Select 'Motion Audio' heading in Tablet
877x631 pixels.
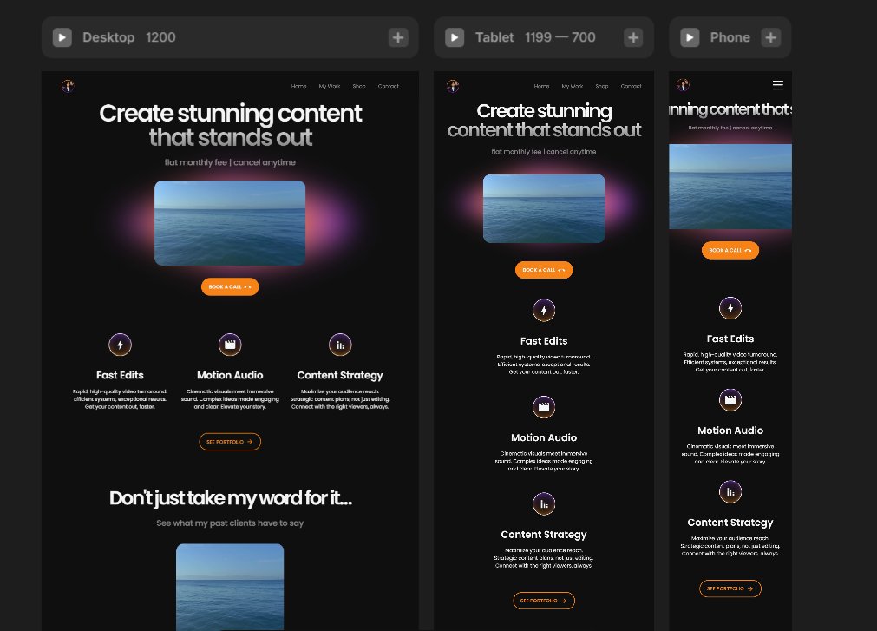click(544, 438)
